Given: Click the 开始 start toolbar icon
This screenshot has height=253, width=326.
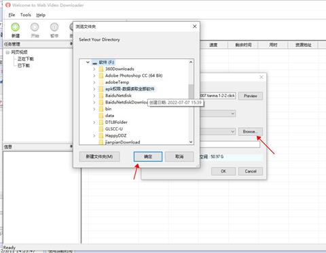Looking at the screenshot, I should coord(35,27).
